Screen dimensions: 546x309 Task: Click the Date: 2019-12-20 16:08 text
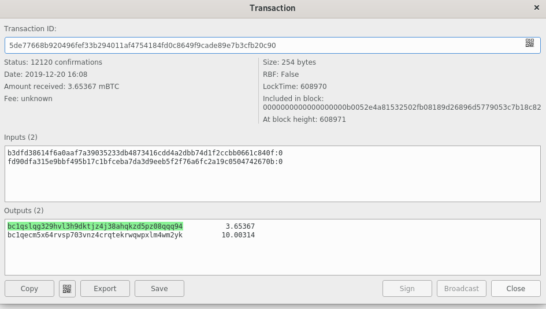tap(46, 75)
